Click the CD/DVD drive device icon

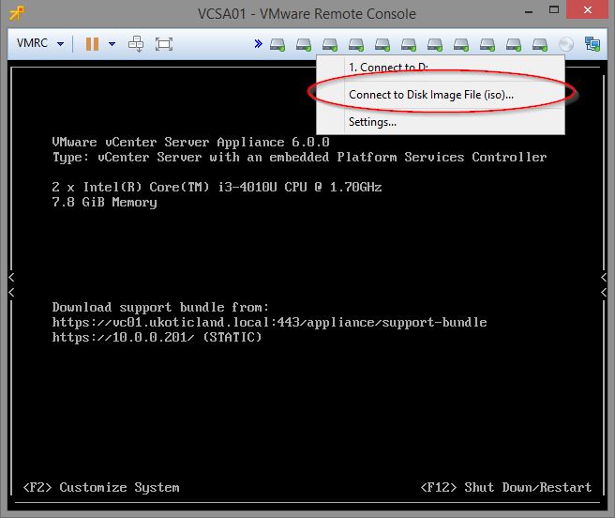[566, 44]
